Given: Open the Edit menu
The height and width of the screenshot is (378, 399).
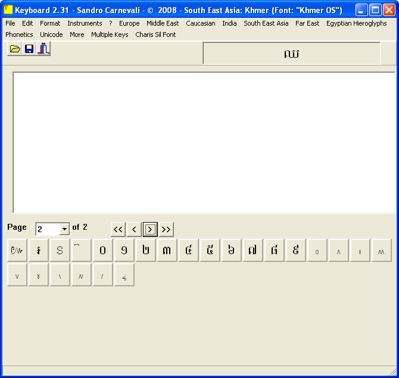Looking at the screenshot, I should coord(27,23).
